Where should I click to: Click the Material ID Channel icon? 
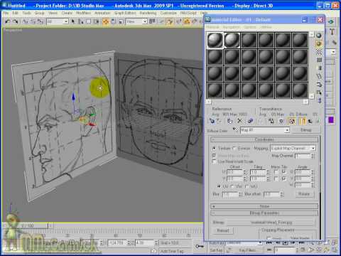click(281, 122)
